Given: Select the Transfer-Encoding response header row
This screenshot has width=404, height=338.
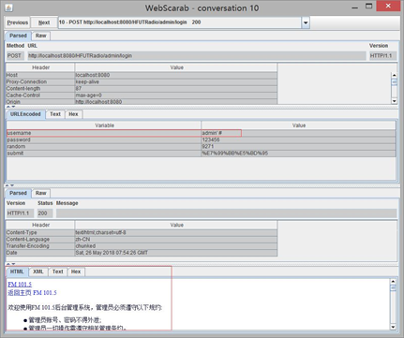Looking at the screenshot, I should click(142, 246).
